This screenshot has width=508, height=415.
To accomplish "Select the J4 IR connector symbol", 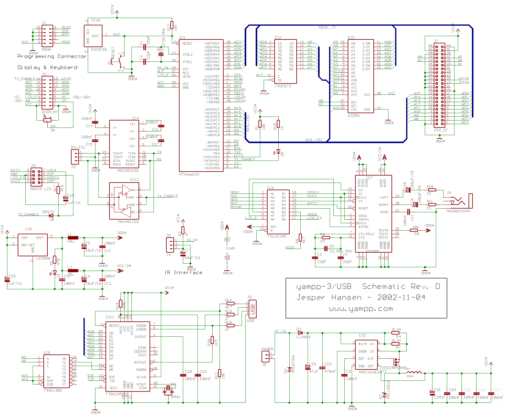I will point(170,245).
